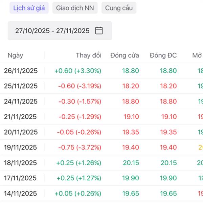Click the +0.60 (+3.30%) change value
The image size is (203, 203).
point(77,71)
